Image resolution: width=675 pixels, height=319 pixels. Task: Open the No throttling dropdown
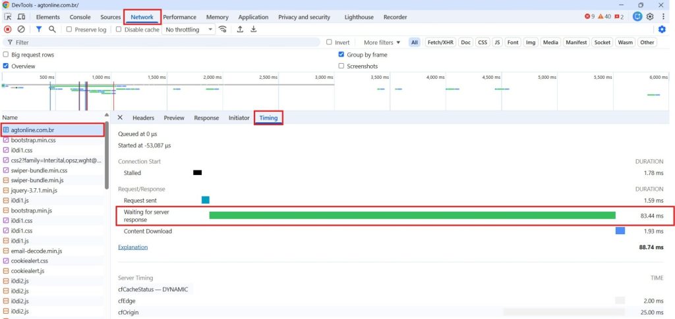[x=188, y=30]
